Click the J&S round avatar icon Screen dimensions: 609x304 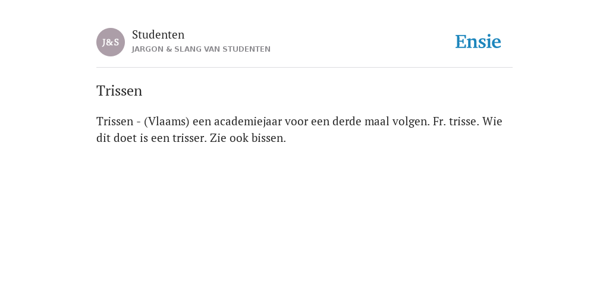(x=111, y=42)
